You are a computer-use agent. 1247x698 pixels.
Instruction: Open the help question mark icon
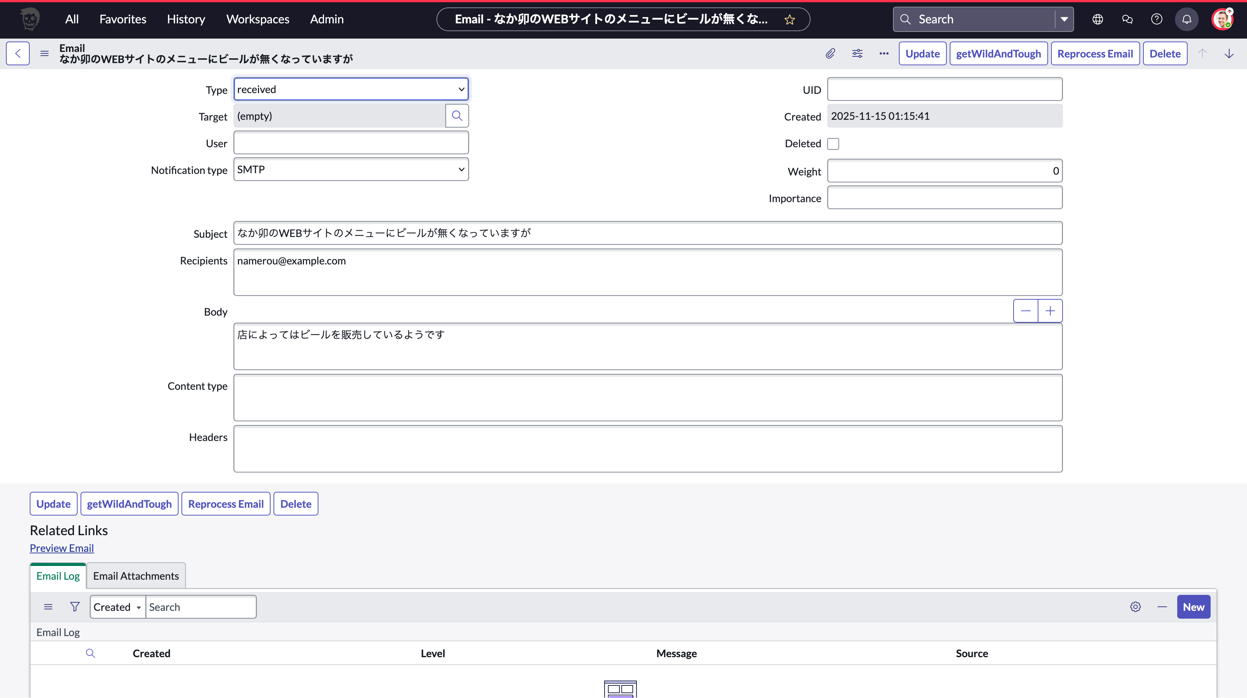[1156, 19]
